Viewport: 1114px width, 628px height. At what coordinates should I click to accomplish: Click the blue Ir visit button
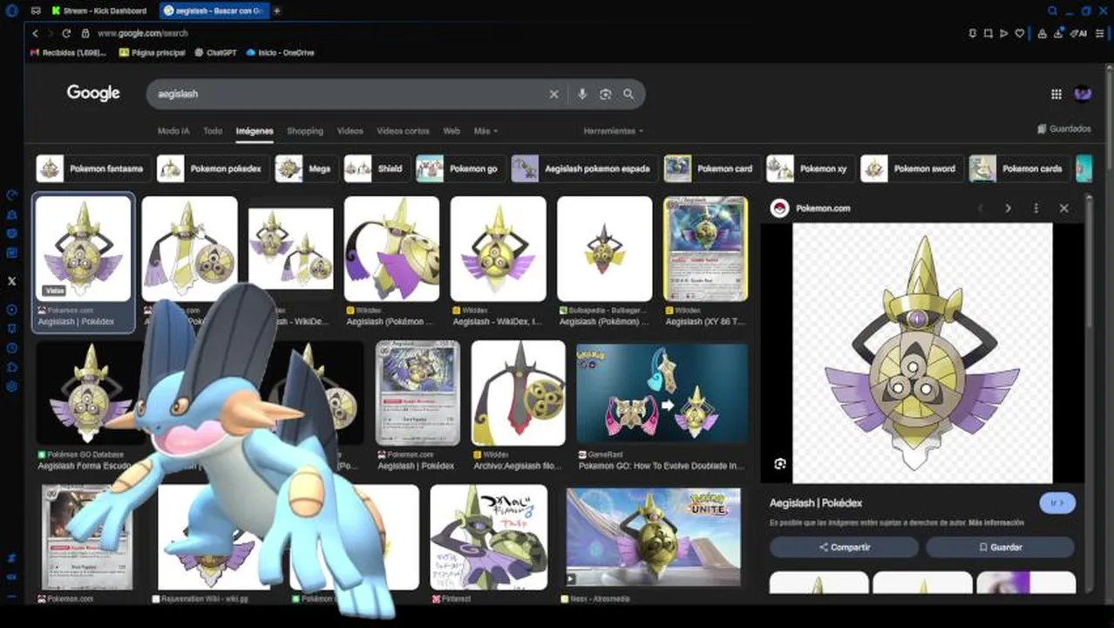pos(1057,503)
